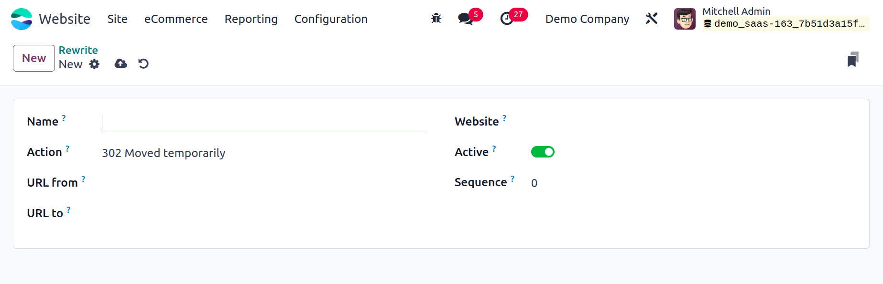Open the conversations chat icon

(465, 19)
